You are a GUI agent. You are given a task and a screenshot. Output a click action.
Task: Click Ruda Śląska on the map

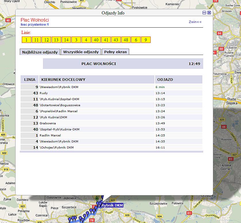pyautogui.click(x=232, y=101)
